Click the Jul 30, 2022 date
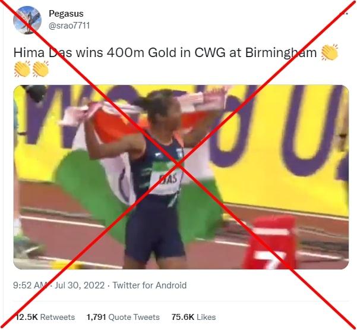 point(80,285)
